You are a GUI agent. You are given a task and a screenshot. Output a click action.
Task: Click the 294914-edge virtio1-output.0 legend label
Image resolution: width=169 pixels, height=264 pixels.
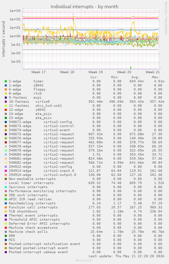(43, 175)
